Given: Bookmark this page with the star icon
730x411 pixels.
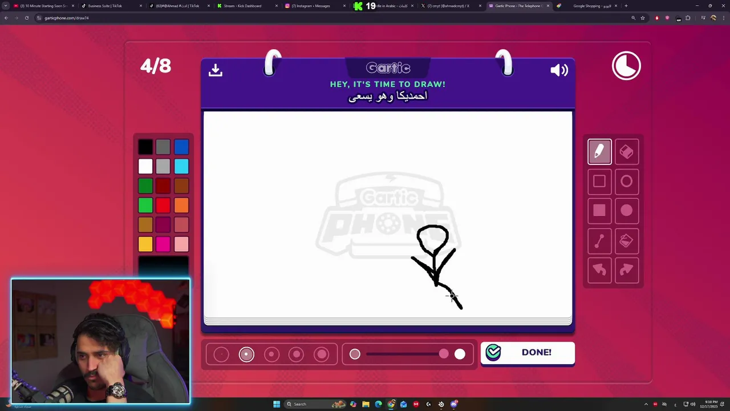Looking at the screenshot, I should (643, 18).
